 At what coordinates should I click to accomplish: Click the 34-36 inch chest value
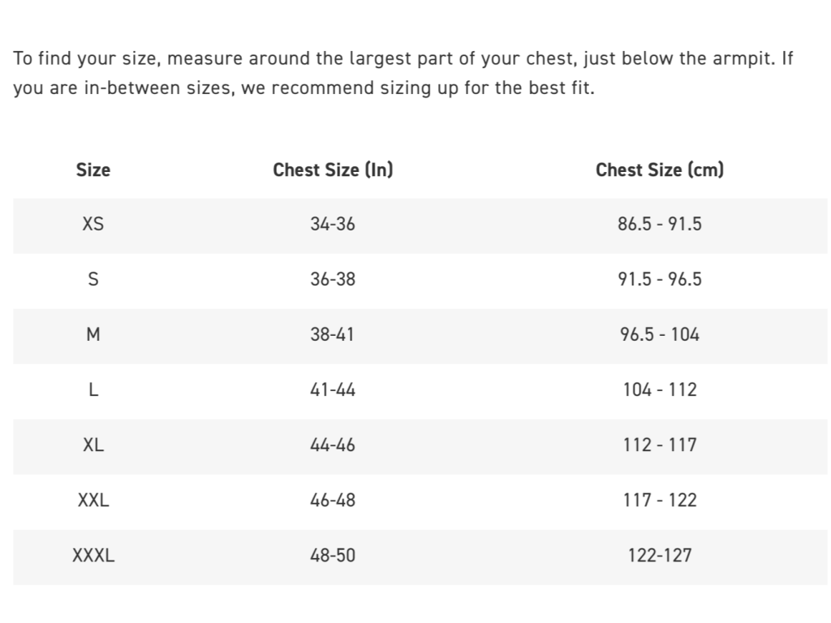[x=333, y=224]
